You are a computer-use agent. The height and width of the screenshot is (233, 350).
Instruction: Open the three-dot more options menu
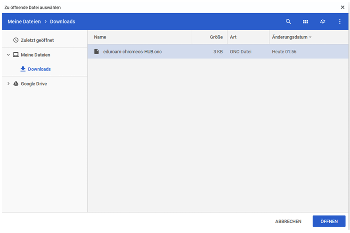[x=340, y=21]
